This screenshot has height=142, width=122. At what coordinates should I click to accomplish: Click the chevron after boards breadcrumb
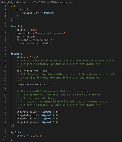(x=31, y=2)
